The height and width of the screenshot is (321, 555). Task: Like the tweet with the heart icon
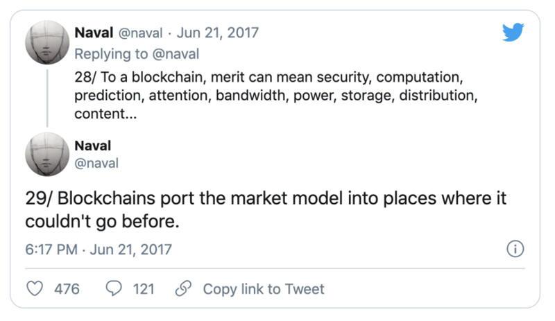[x=35, y=288]
